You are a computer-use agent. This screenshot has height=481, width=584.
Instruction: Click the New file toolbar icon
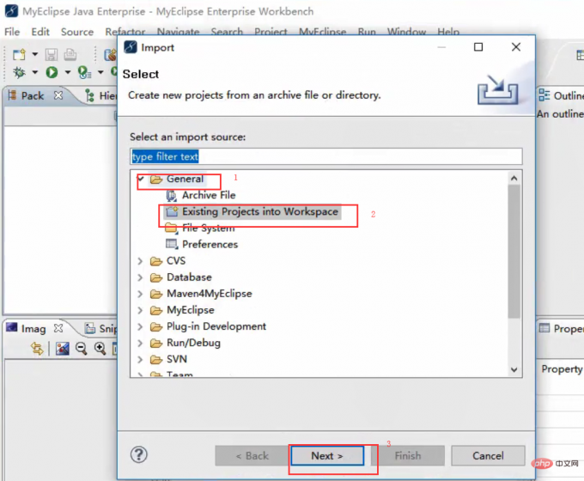click(19, 54)
